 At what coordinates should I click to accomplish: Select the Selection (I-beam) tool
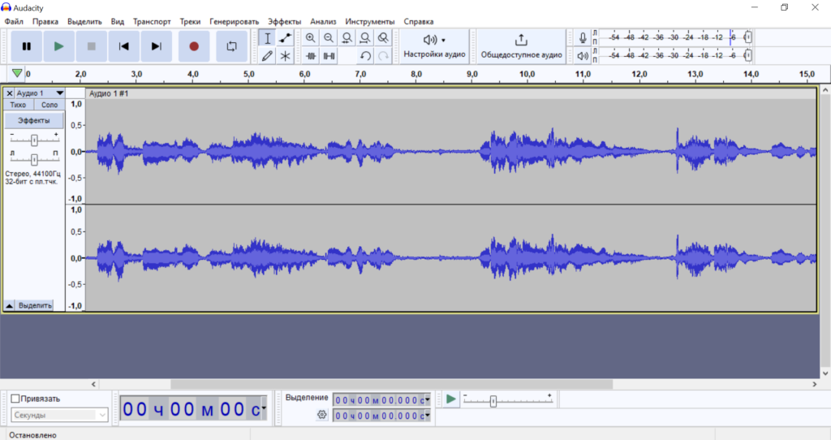pyautogui.click(x=267, y=38)
